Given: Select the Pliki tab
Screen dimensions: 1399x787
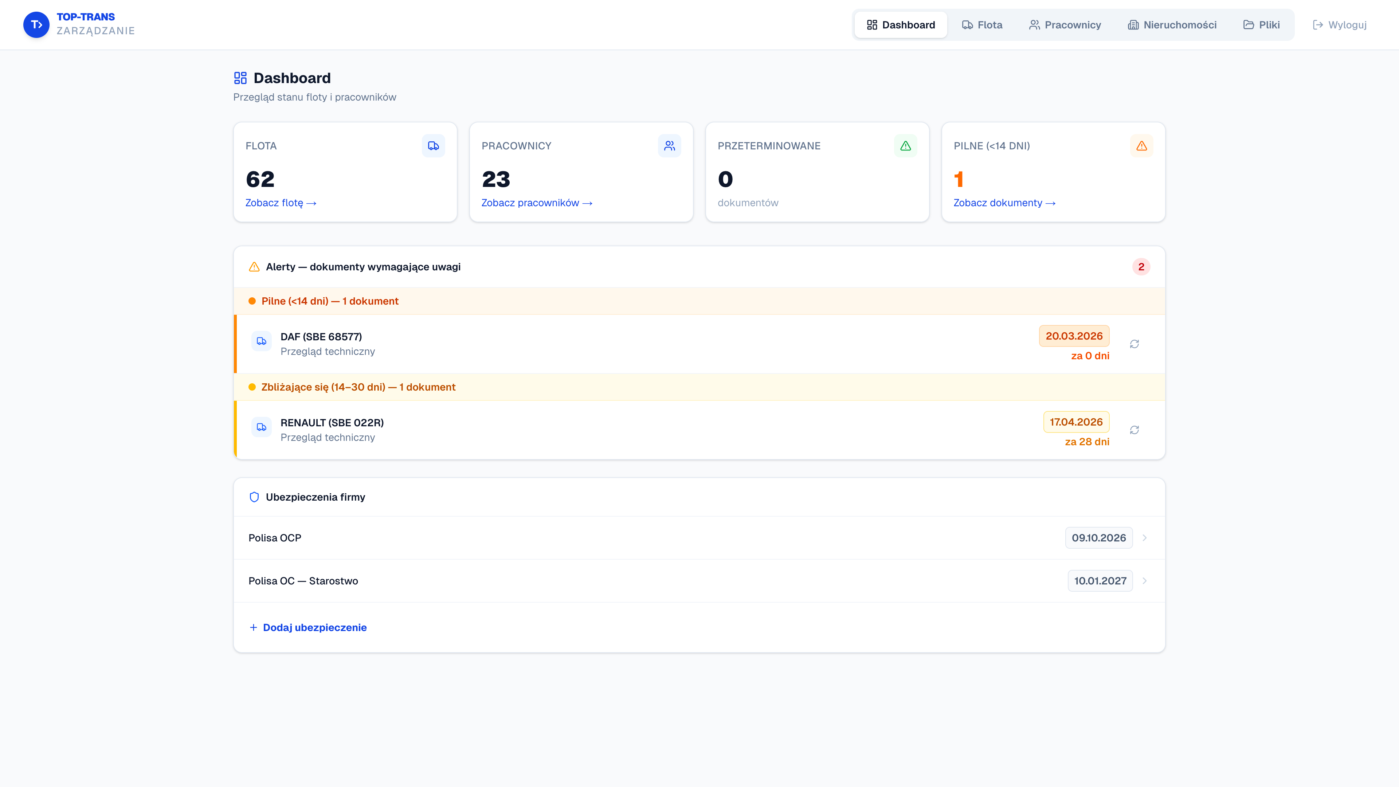Looking at the screenshot, I should click(x=1261, y=25).
